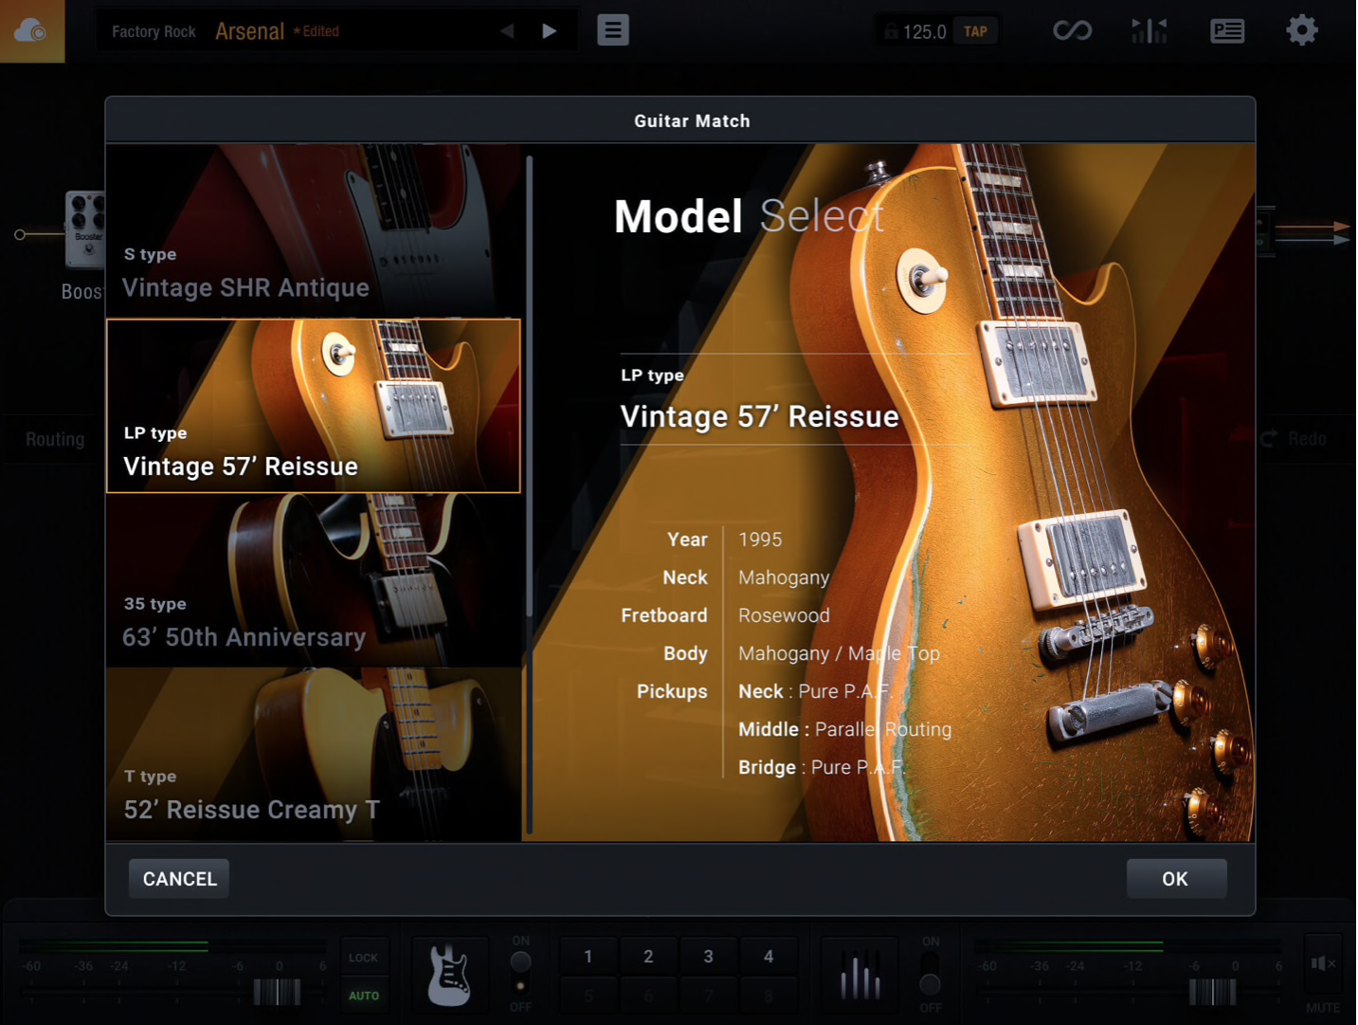This screenshot has width=1358, height=1025.
Task: Open the preset notes icon
Action: tap(1226, 30)
